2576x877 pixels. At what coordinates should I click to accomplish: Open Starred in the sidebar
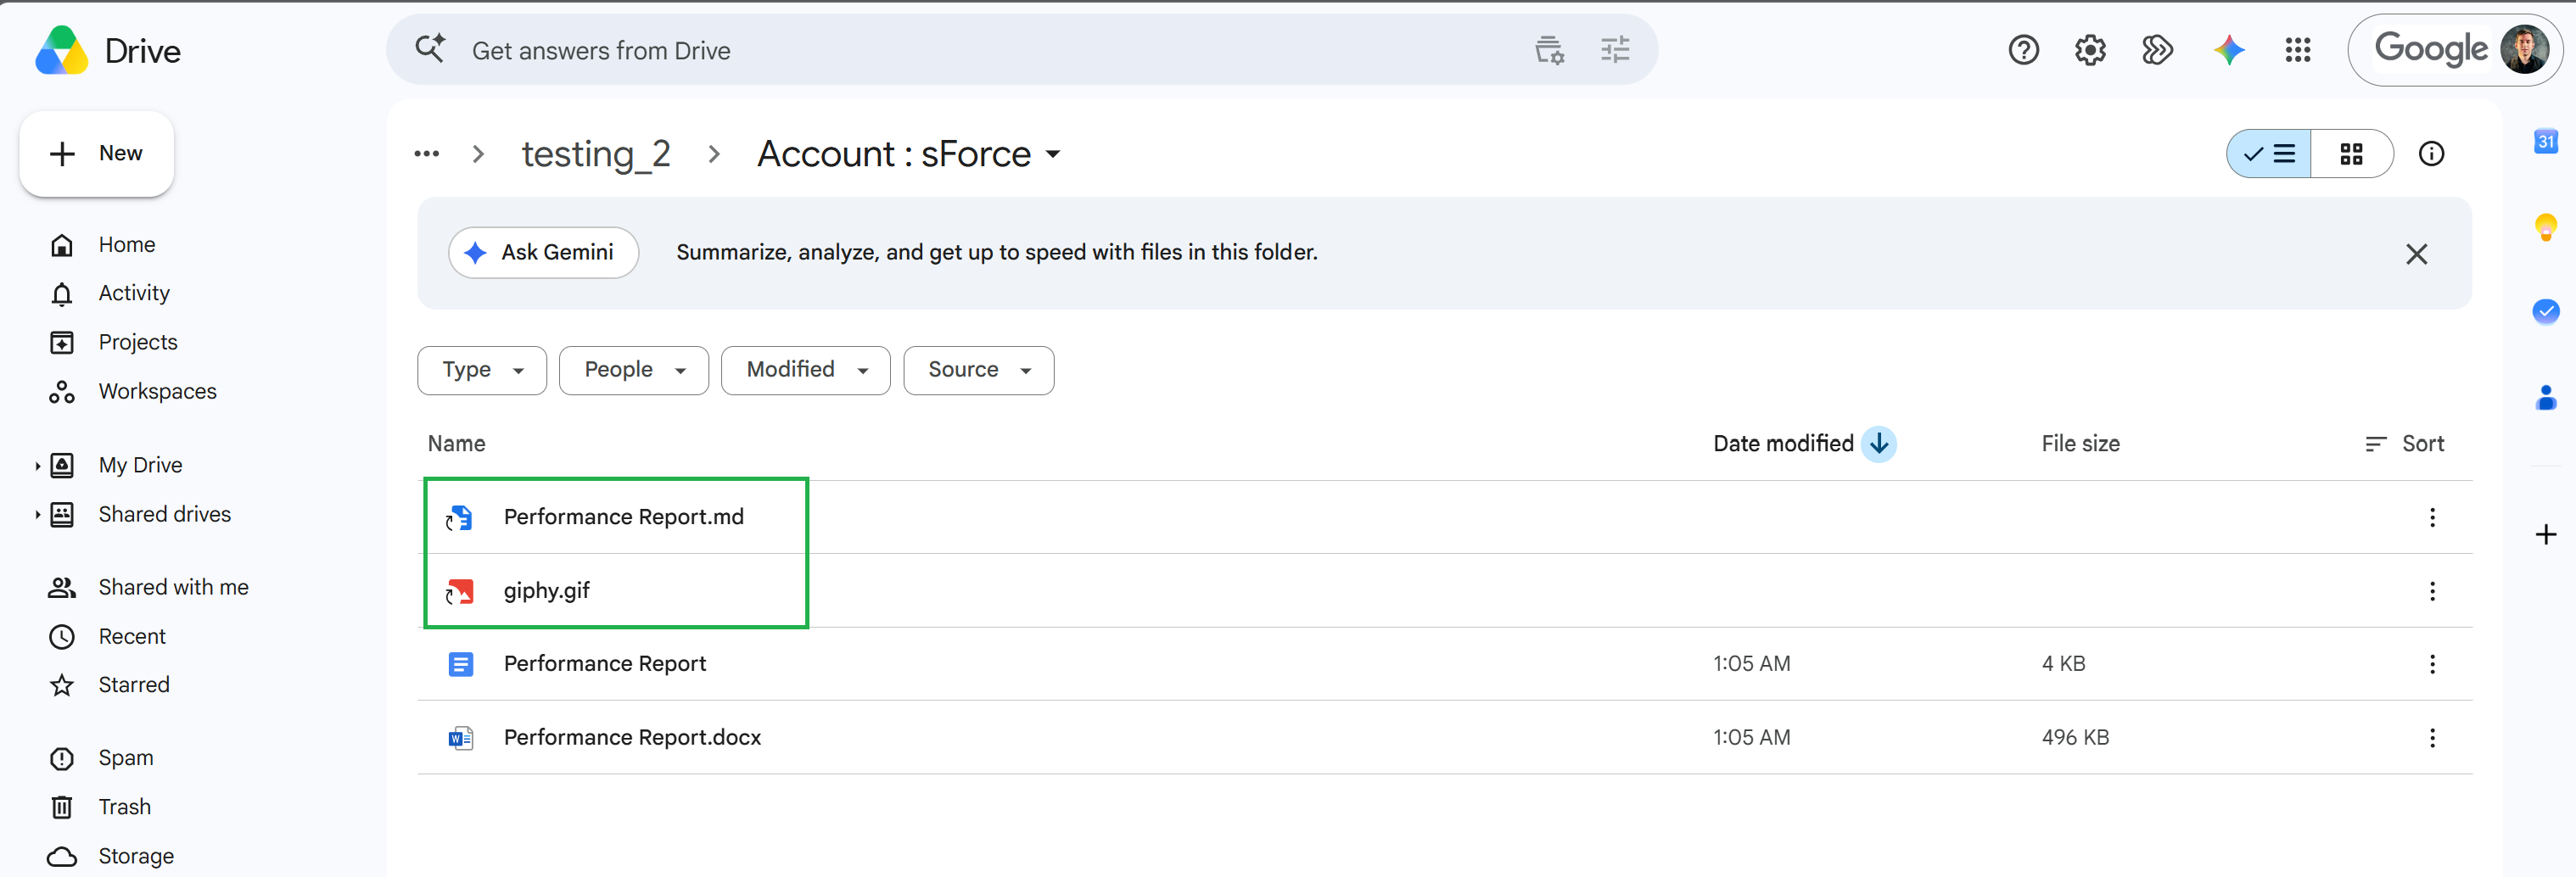coord(134,685)
